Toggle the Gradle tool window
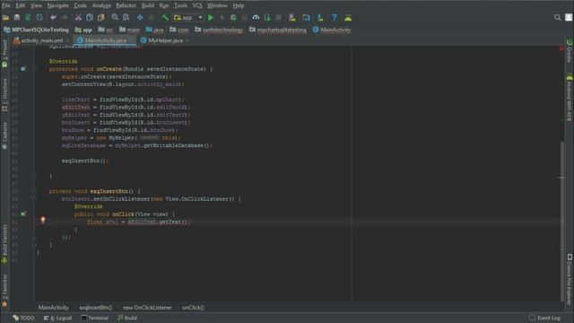 [570, 50]
